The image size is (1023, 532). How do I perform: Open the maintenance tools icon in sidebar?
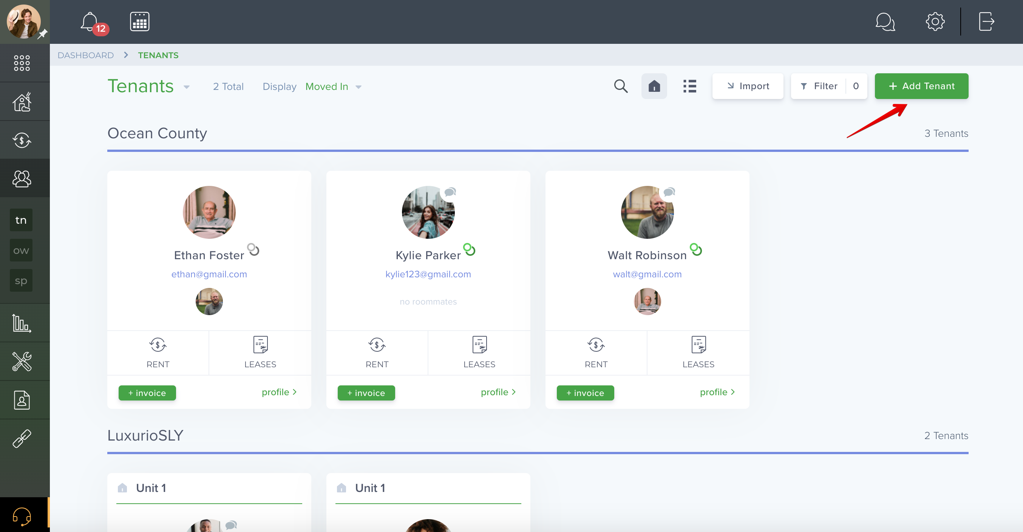22,362
